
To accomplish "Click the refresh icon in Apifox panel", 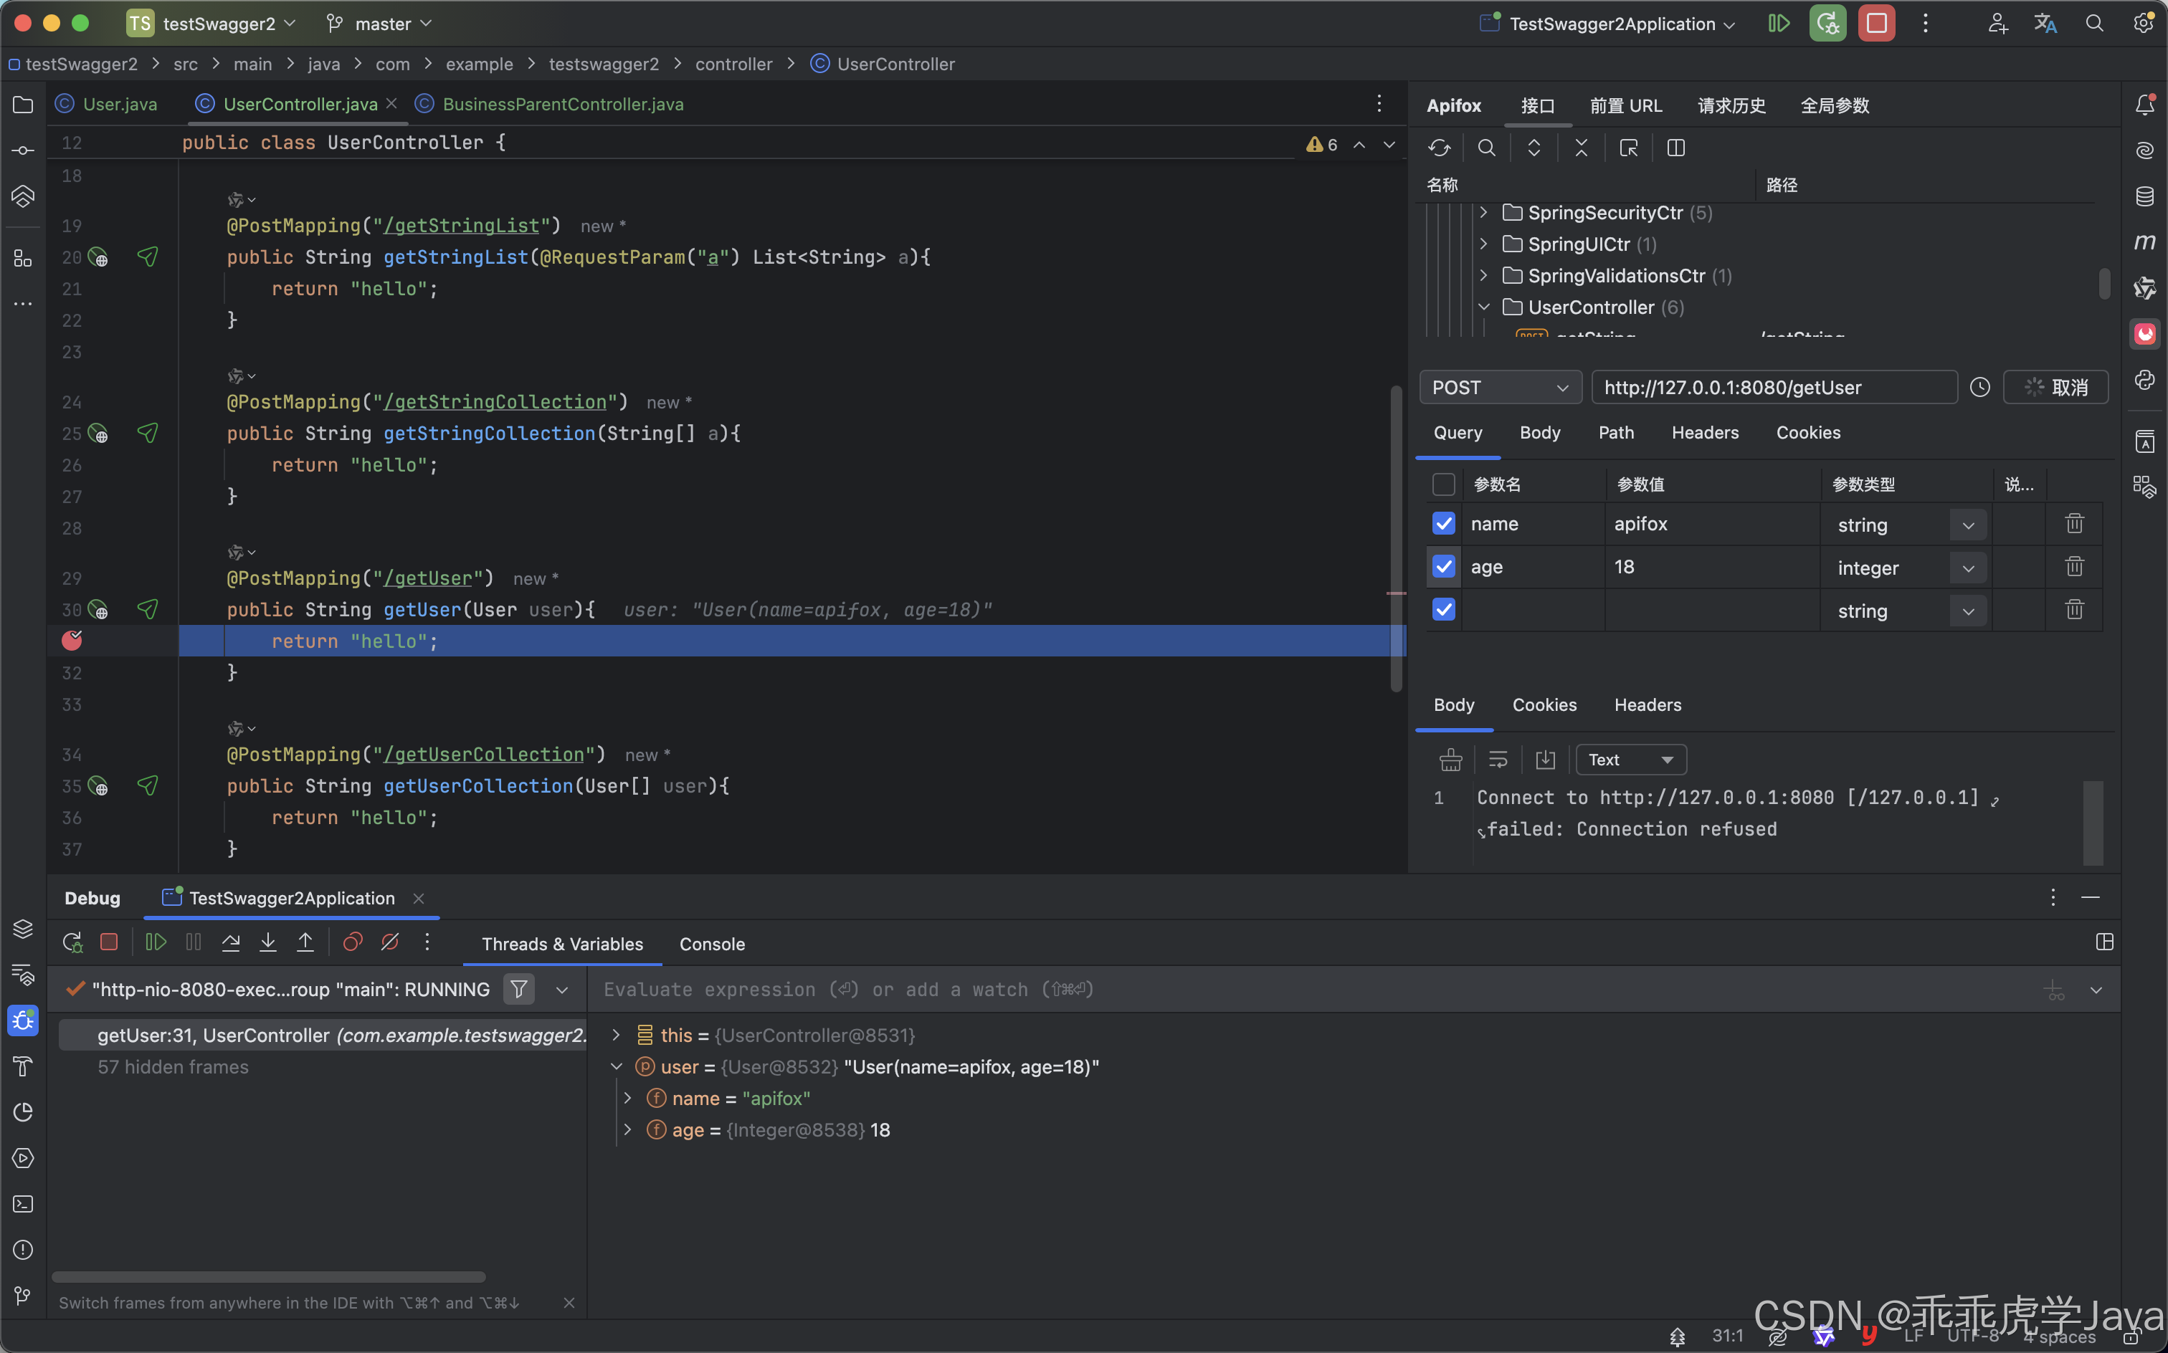I will pyautogui.click(x=1440, y=148).
